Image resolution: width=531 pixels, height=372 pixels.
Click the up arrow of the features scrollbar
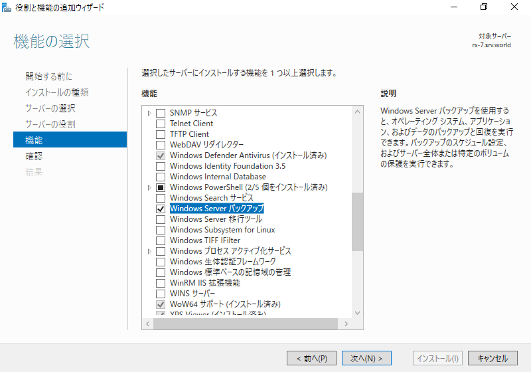click(x=357, y=112)
